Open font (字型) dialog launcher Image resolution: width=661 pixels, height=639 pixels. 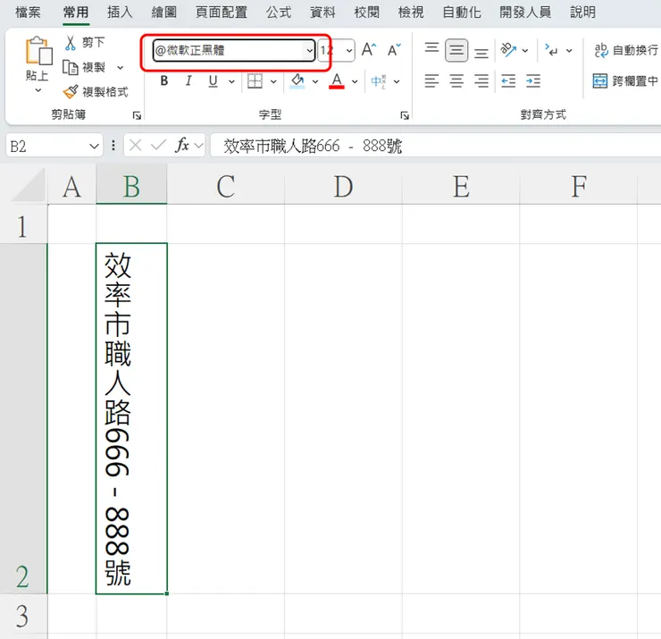405,115
